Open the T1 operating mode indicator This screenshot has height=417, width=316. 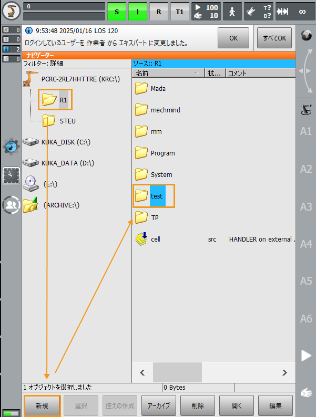point(180,12)
